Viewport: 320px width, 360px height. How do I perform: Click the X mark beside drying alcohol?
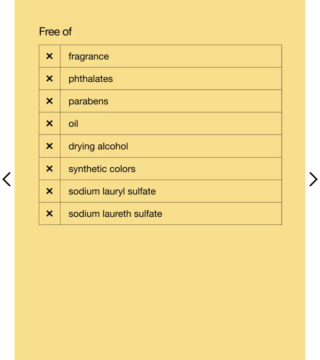[x=49, y=146]
